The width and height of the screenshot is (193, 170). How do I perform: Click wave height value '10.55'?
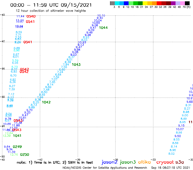(x=7, y=124)
